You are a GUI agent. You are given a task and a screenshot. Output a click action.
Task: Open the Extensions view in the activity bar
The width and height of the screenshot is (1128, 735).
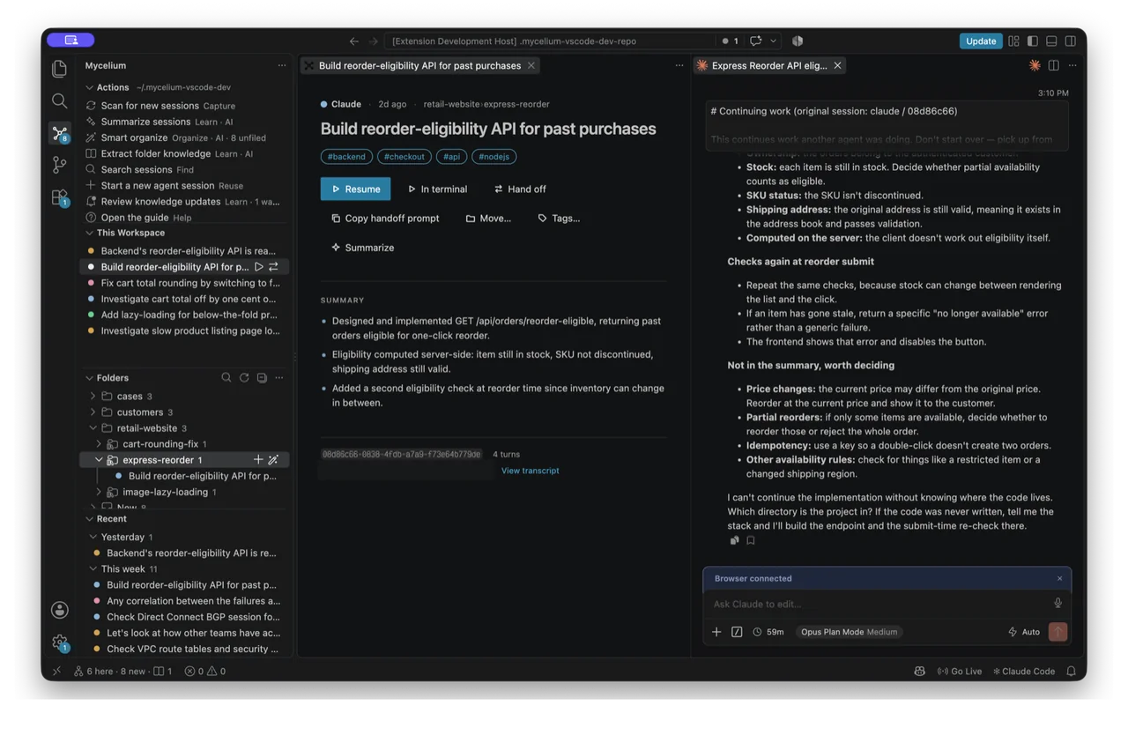(59, 197)
